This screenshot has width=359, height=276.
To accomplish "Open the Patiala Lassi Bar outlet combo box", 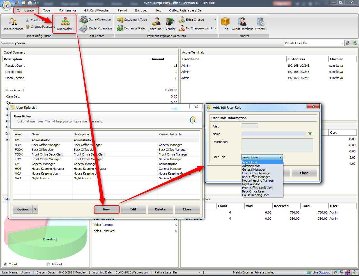I will 314,43.
